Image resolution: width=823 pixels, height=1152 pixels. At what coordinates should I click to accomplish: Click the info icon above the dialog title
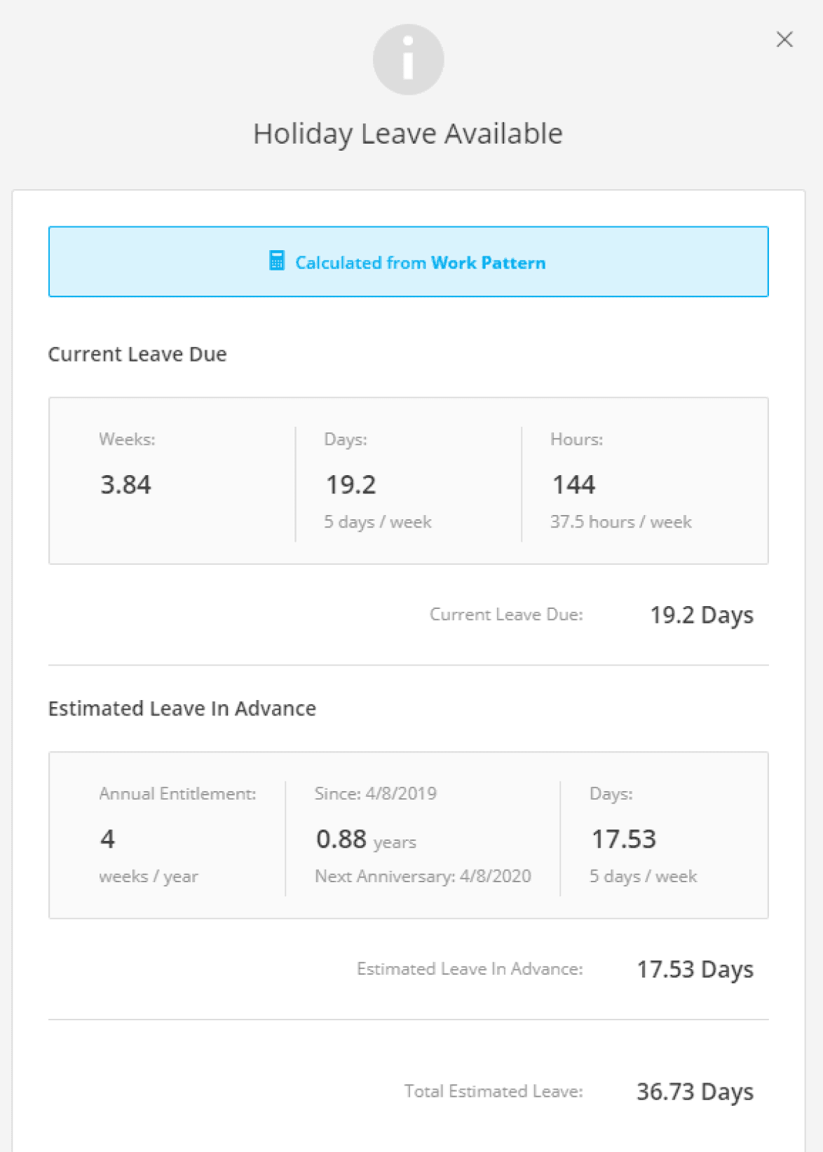408,59
